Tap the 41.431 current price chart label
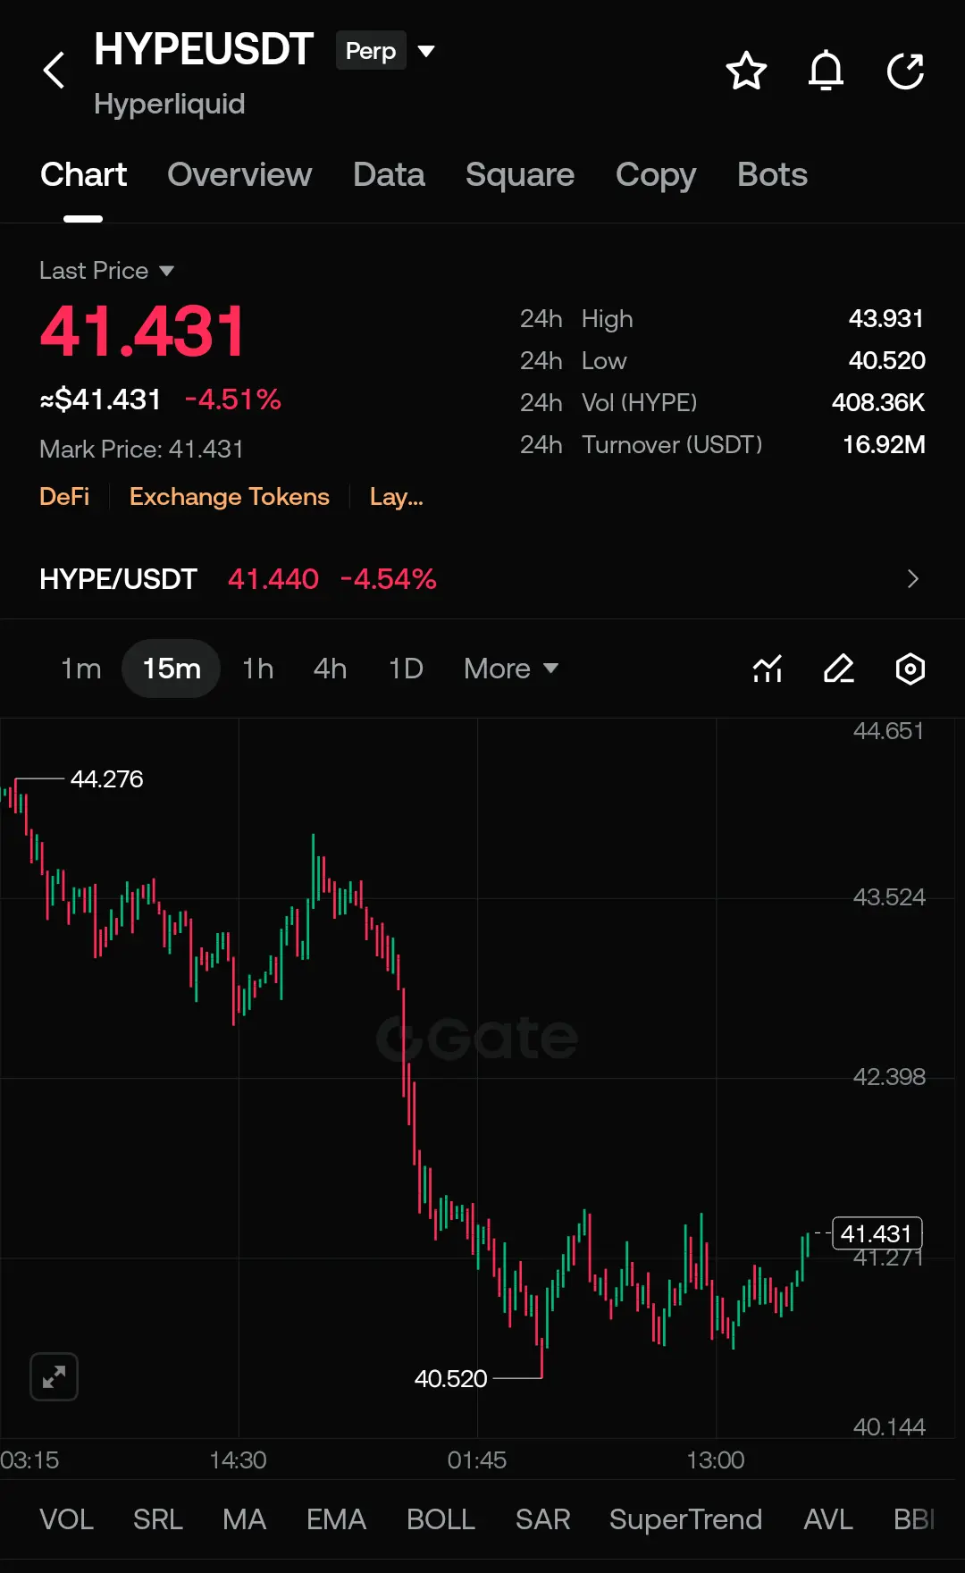 (877, 1233)
